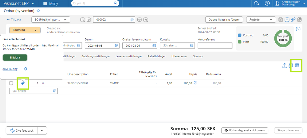The image size is (307, 138).
Task: Add new order with the plus icon
Action: 287,20
